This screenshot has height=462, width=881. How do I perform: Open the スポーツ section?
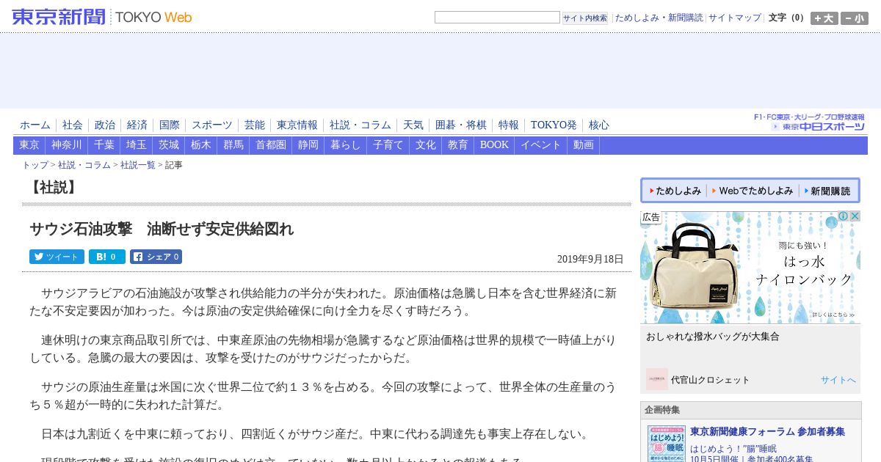tap(212, 125)
